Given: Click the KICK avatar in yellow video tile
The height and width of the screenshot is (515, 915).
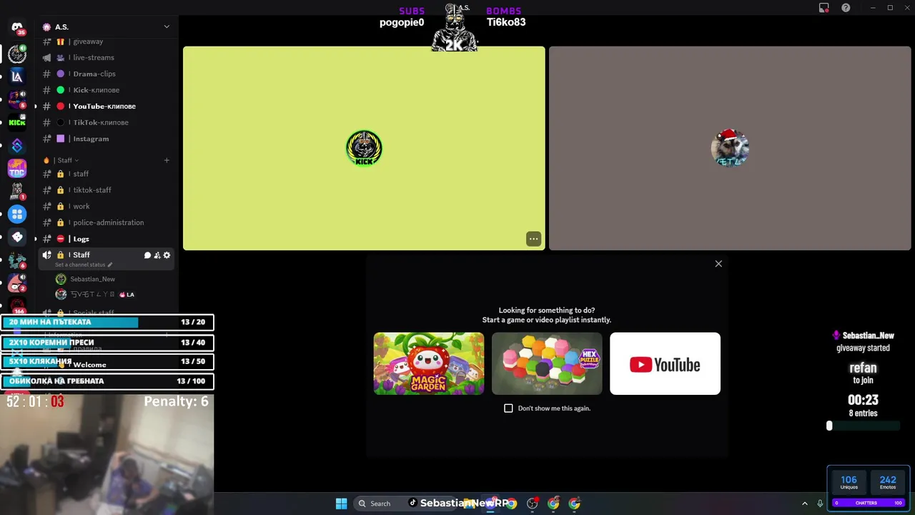Looking at the screenshot, I should coord(364,148).
